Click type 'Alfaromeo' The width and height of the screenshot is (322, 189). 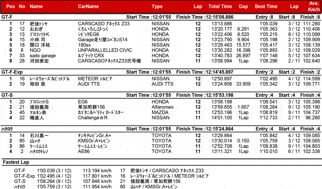[162, 107]
